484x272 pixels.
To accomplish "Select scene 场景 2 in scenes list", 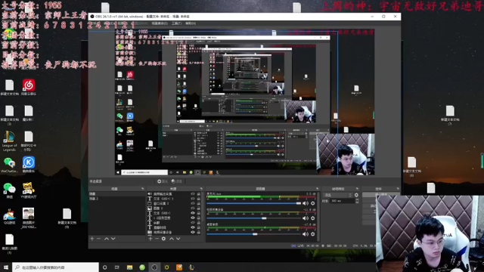I will point(116,199).
